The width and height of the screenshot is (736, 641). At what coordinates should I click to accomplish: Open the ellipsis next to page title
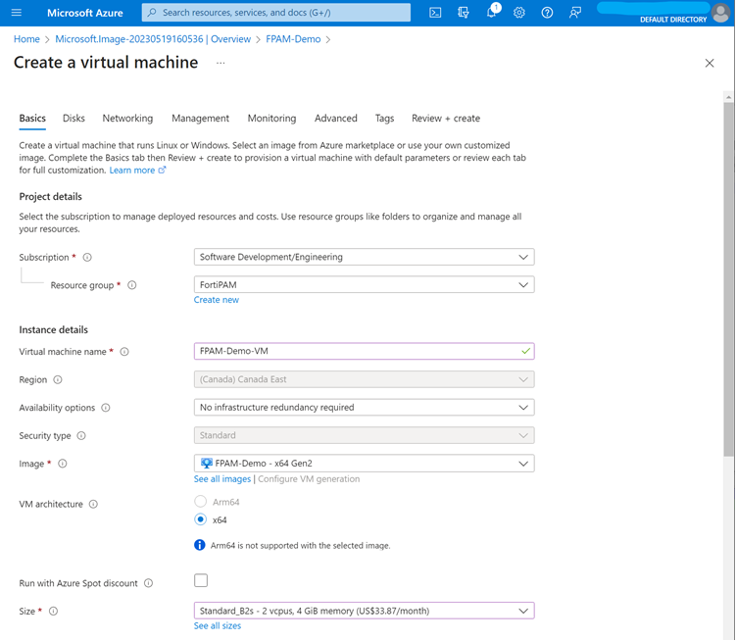coord(221,63)
